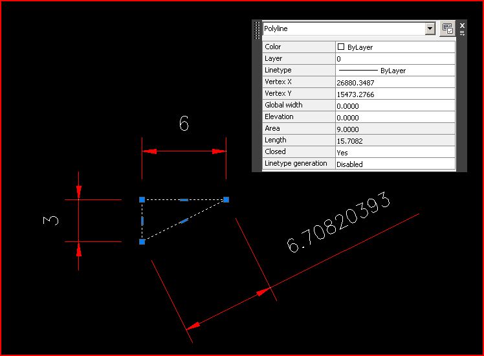
Task: Click the Elevation value field
Action: tap(395, 118)
